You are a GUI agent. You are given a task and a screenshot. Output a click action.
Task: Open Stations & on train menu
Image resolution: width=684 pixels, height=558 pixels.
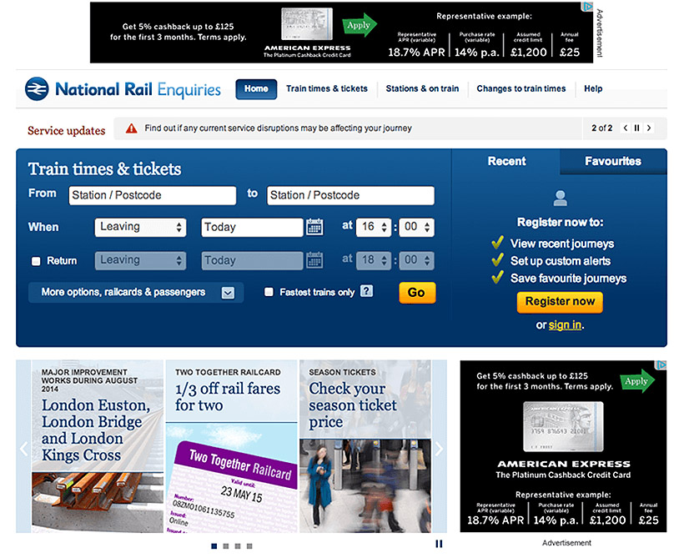pyautogui.click(x=422, y=89)
